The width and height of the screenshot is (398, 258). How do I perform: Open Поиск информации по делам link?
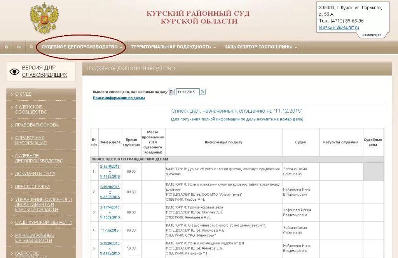click(x=119, y=98)
